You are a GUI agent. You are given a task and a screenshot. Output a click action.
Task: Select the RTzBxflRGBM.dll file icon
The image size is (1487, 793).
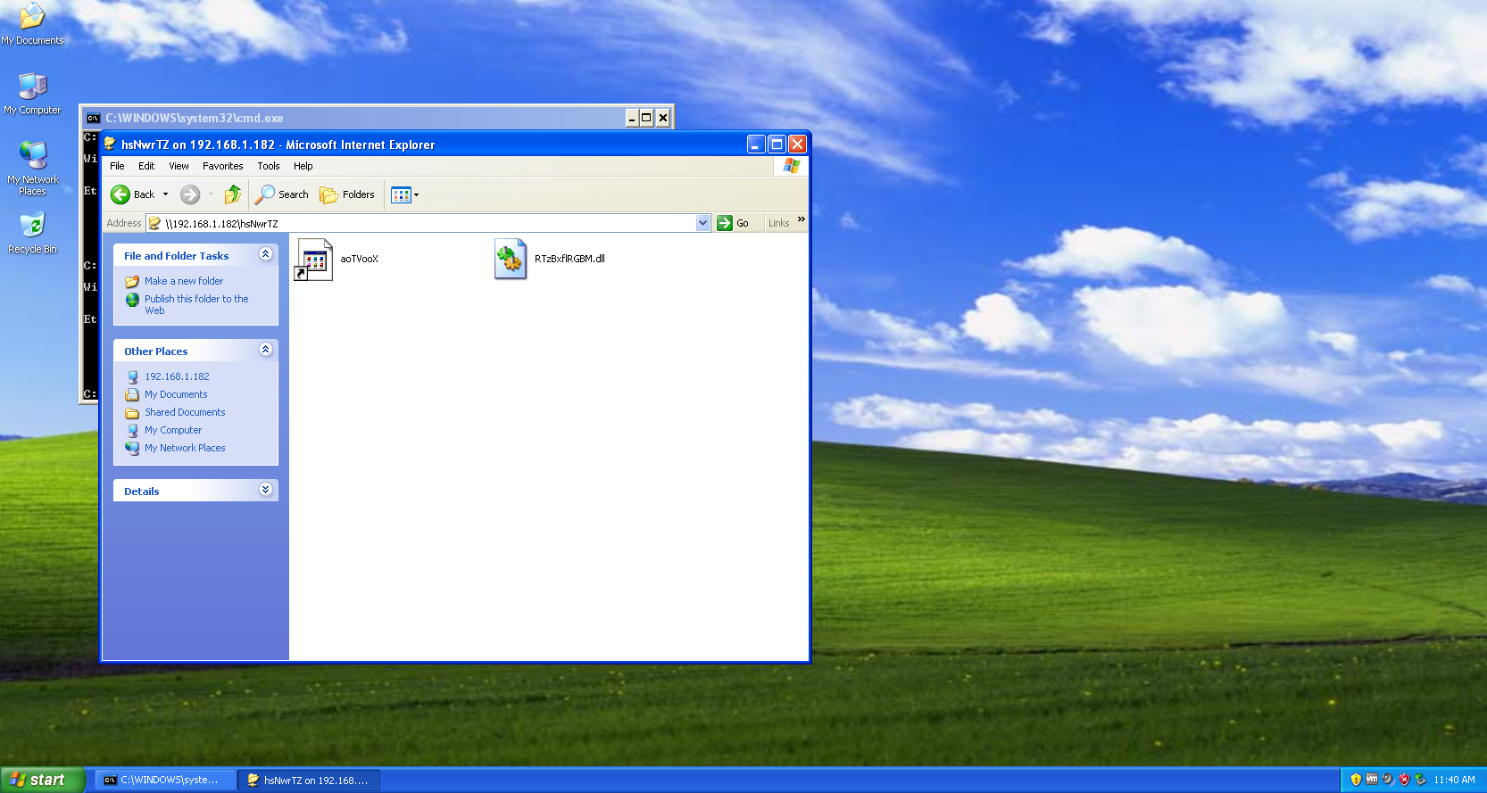pos(511,260)
